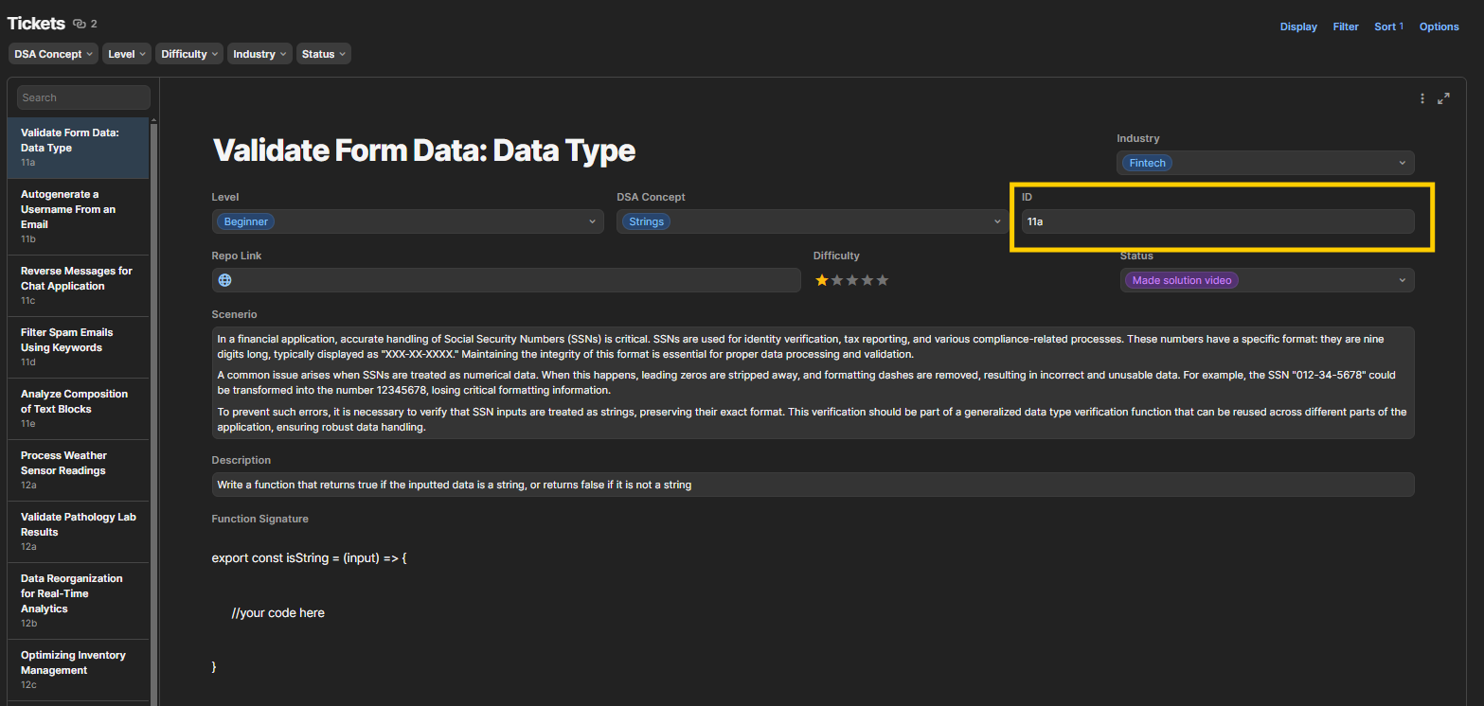The height and width of the screenshot is (706, 1484).
Task: Click the Options link
Action: pyautogui.click(x=1439, y=26)
